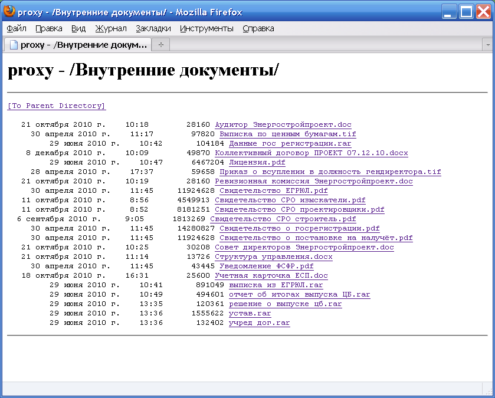Open the Инструменты menu
This screenshot has width=495, height=398.
click(x=206, y=29)
